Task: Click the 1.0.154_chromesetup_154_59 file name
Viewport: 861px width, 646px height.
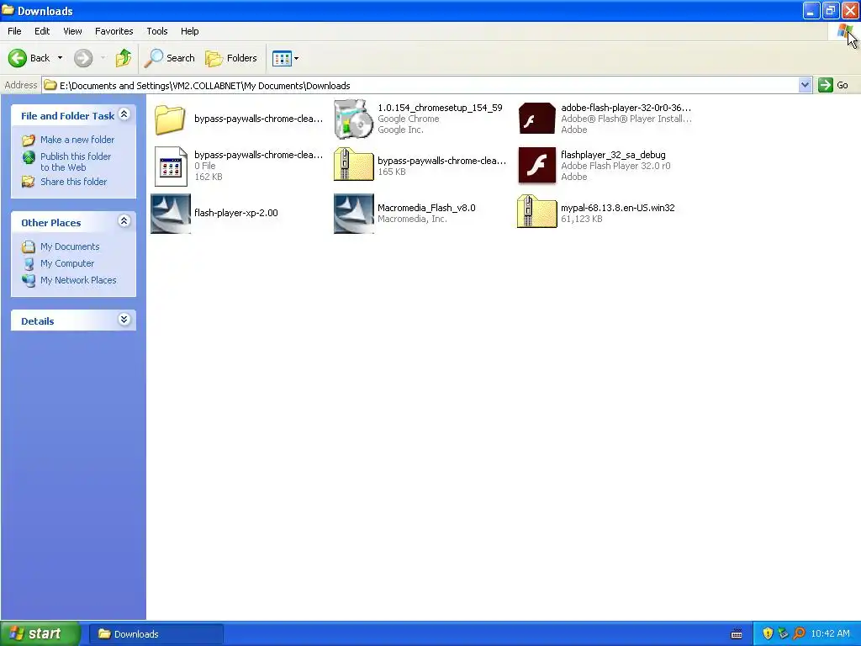Action: (x=440, y=108)
